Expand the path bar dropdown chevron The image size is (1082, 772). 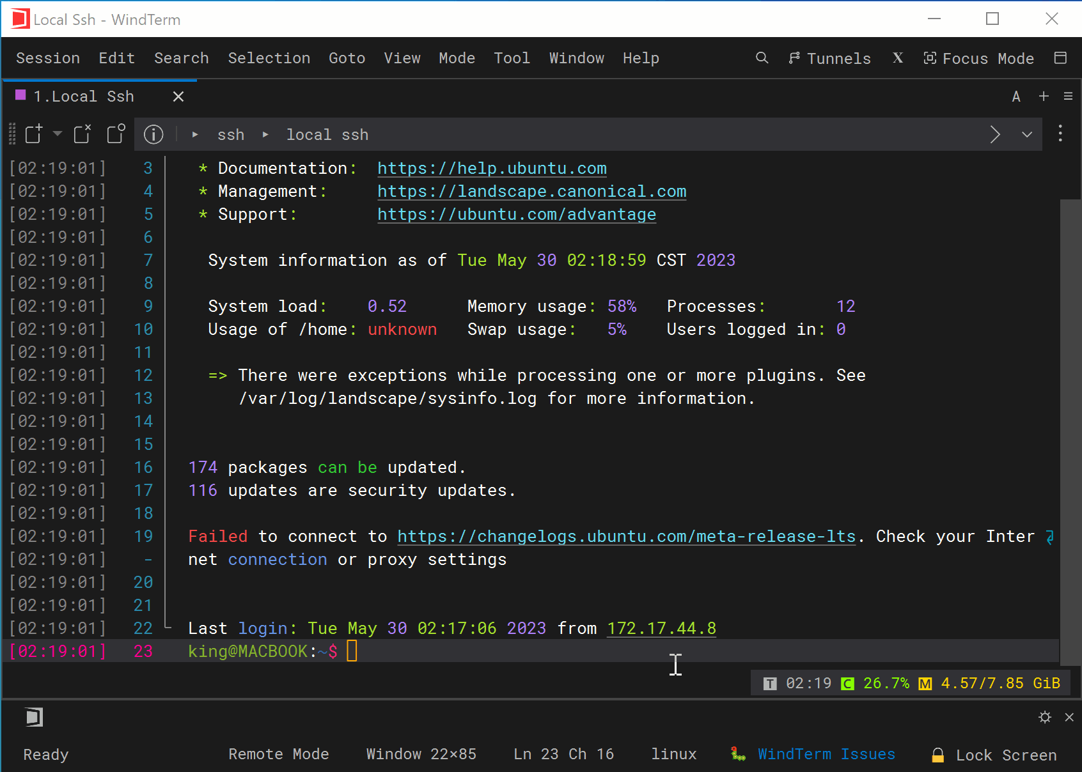click(1027, 134)
